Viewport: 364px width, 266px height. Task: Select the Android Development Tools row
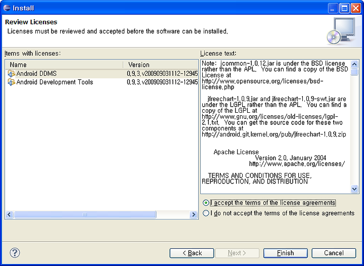tap(102, 82)
